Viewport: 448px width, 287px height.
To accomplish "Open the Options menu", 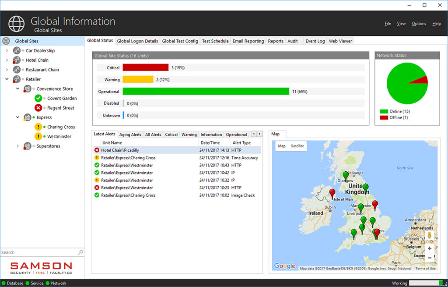I will (418, 24).
